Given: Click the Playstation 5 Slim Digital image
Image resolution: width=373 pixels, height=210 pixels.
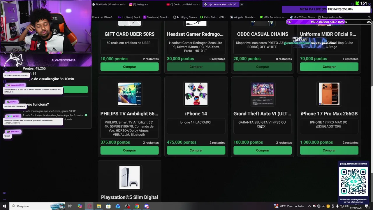Looking at the screenshot, I should pyautogui.click(x=129, y=178).
